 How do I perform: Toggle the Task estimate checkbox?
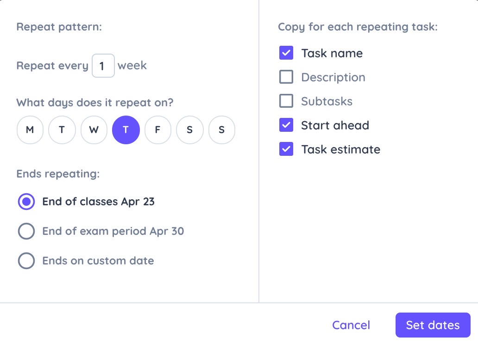(286, 149)
